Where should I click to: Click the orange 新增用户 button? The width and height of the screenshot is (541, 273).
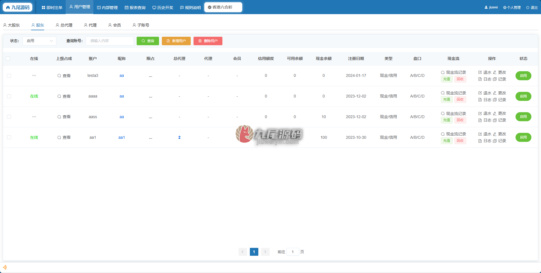176,41
